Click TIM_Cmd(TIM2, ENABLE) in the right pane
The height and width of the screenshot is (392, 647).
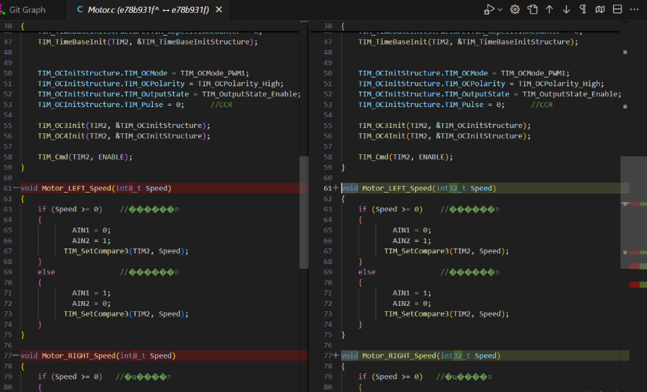[x=406, y=157]
